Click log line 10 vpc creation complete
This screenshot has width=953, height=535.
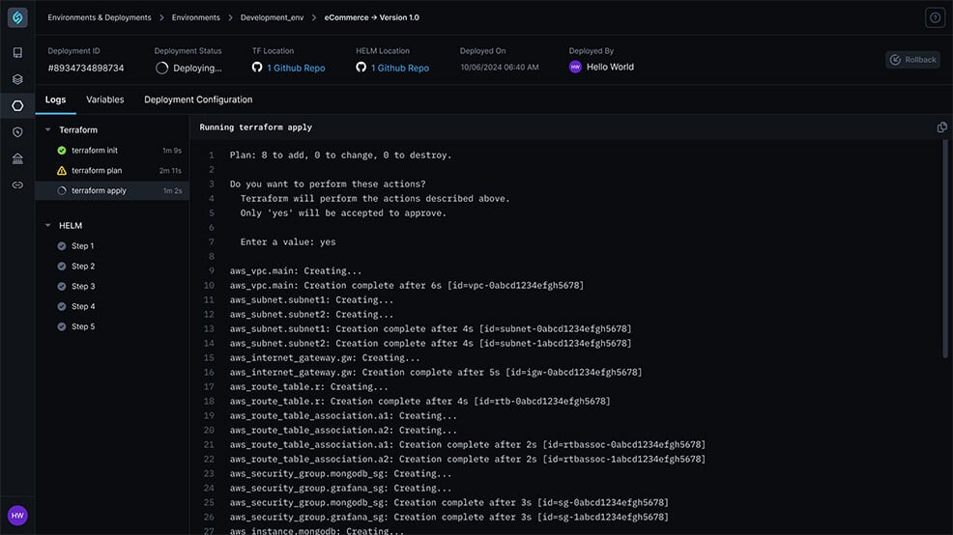point(407,286)
